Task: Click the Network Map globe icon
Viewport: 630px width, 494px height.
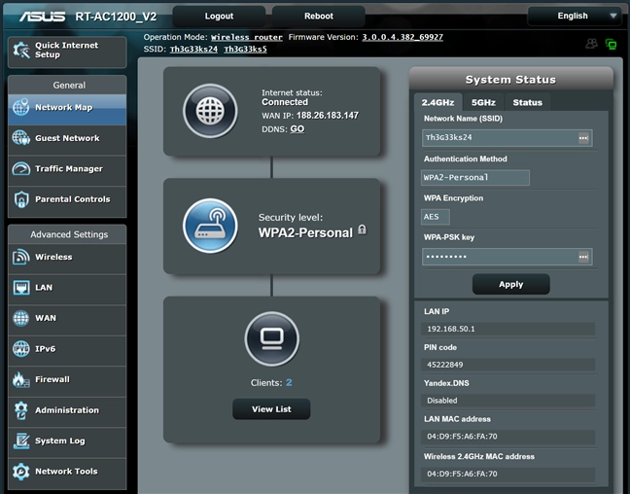Action: tap(20, 107)
